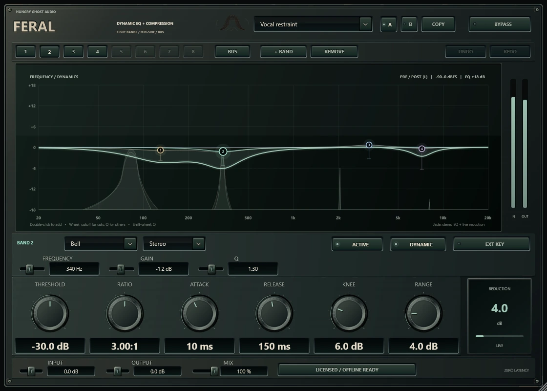547x391 pixels.
Task: Click the FREQUENCY slider handle
Action: coord(30,269)
